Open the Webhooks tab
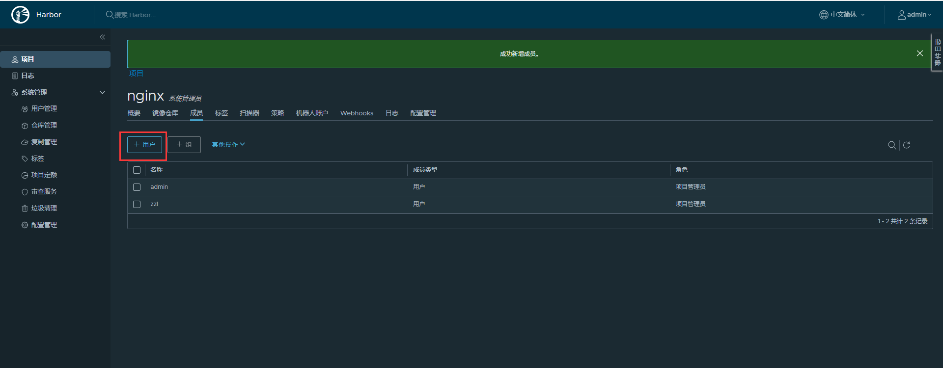This screenshot has height=368, width=943. 357,113
